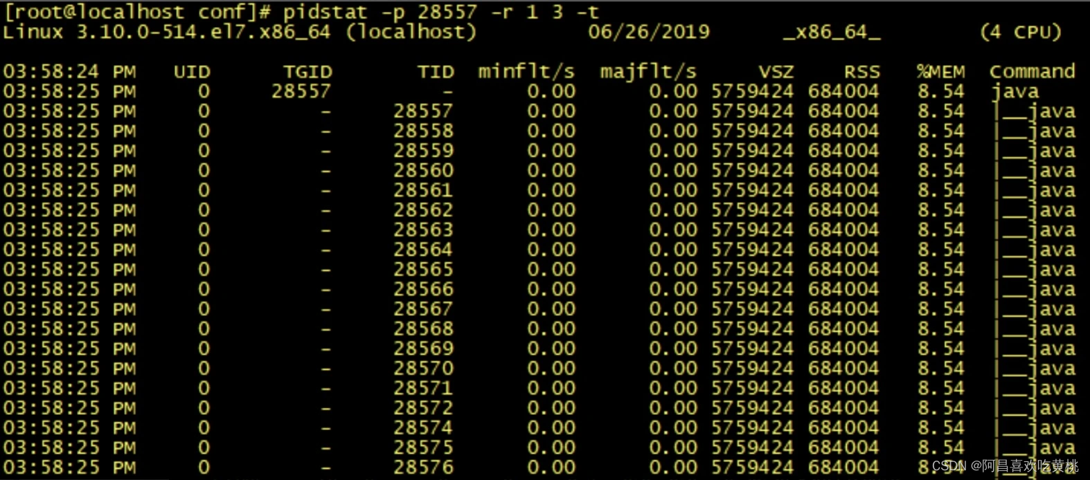
Task: Click the kernel version 3.10.0-514.el7.x86_64
Action: (x=204, y=32)
